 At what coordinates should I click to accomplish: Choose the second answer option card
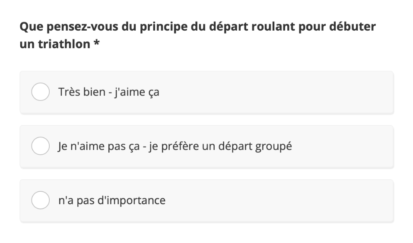point(207,146)
